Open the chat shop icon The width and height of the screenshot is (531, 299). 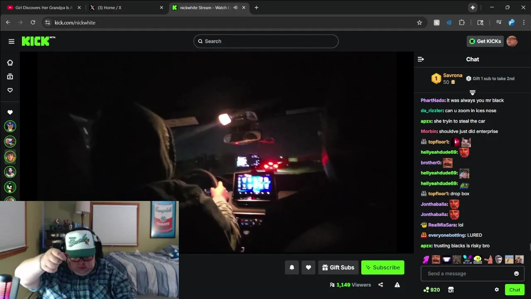coord(451,290)
